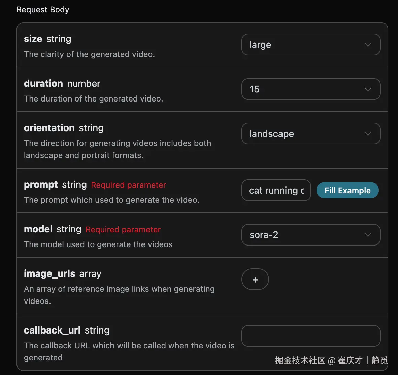Click the chevron arrow in the orientation field

point(368,134)
